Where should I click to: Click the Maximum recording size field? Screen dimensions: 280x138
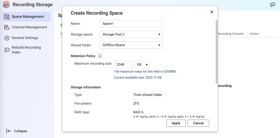tap(123, 64)
